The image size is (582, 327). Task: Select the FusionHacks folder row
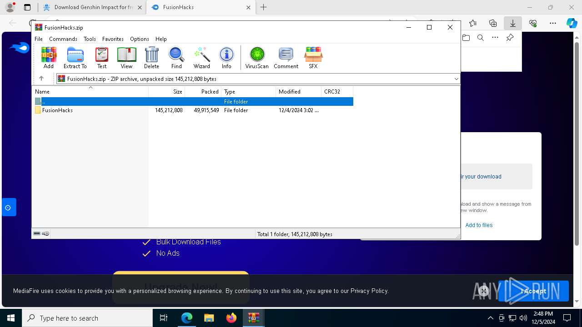click(x=193, y=110)
